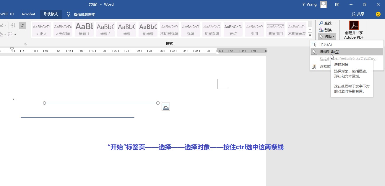
Task: Apply the 强调 style from gallery
Action: [190, 29]
